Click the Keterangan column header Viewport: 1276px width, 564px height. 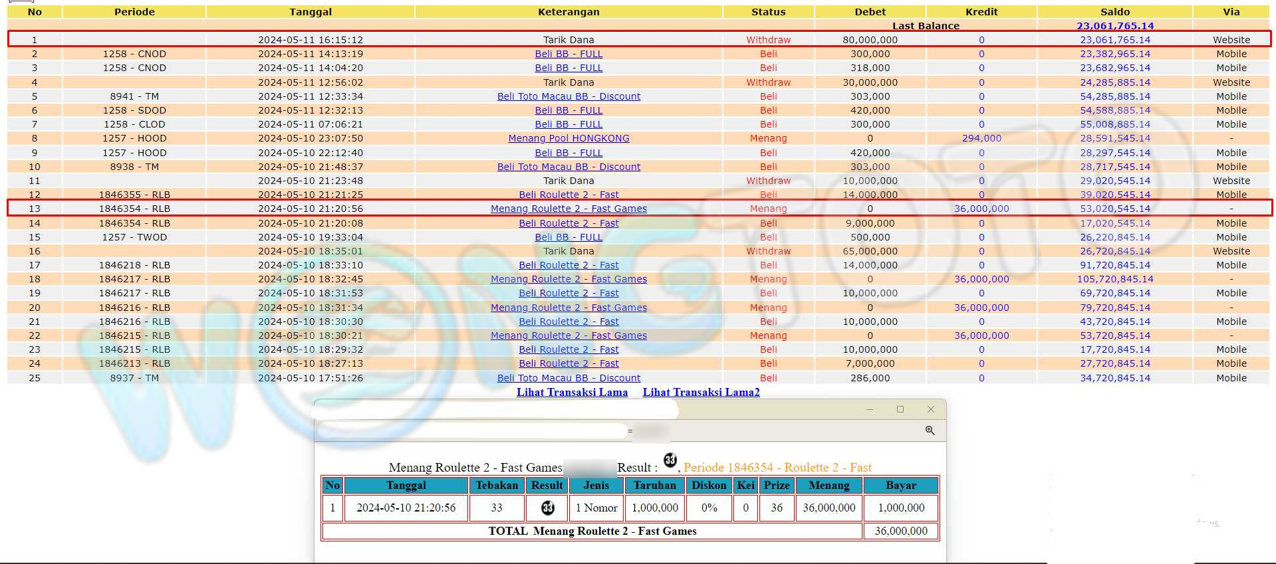coord(569,12)
